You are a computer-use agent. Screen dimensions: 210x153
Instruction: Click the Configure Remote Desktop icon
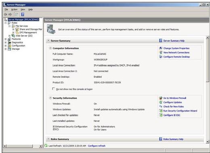[161, 57]
